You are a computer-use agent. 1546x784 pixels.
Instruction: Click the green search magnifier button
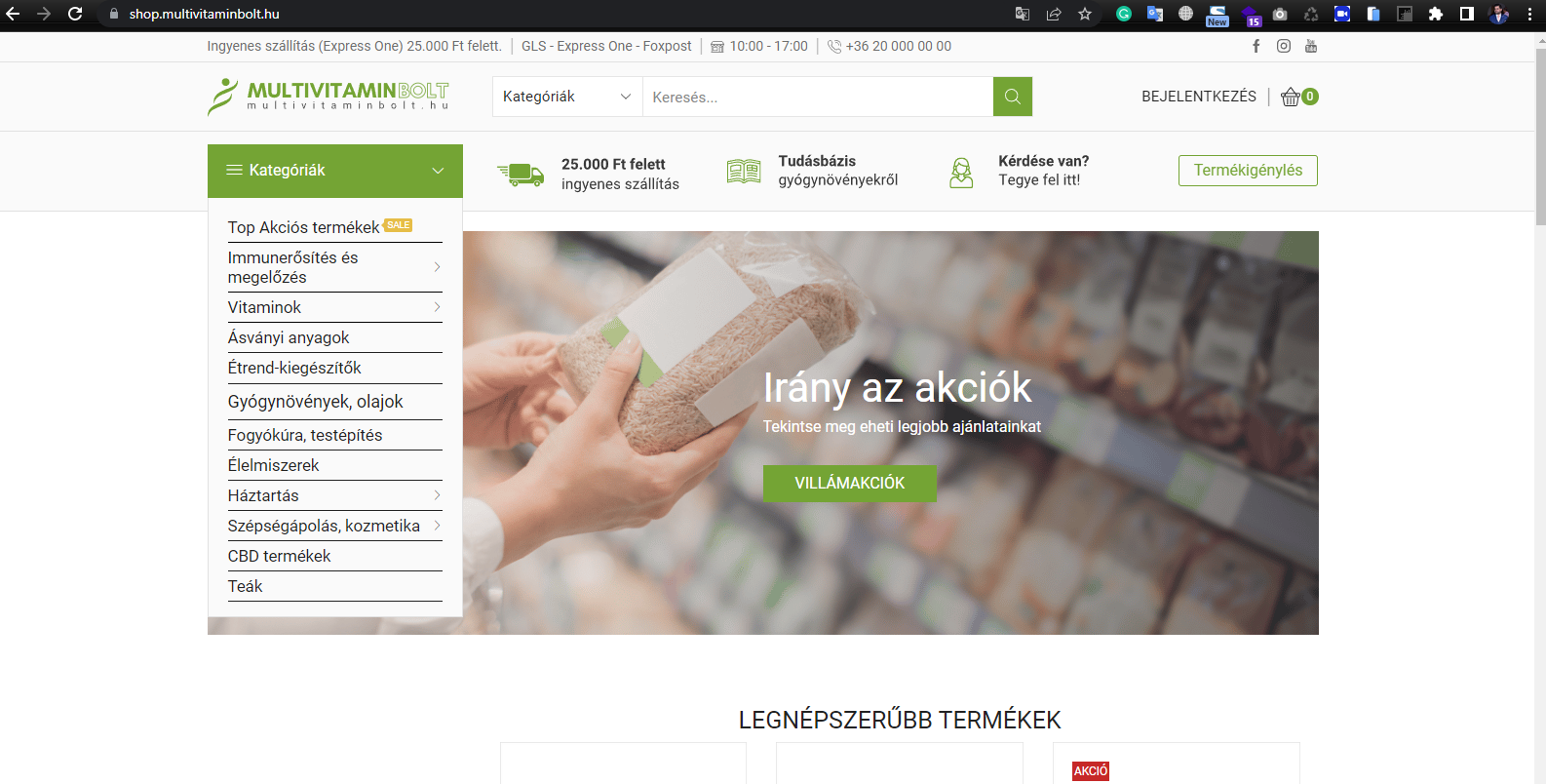coord(1013,97)
